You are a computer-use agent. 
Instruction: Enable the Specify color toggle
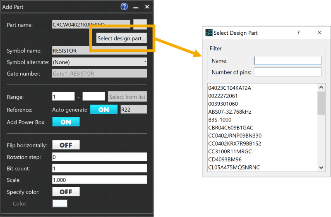click(66, 192)
